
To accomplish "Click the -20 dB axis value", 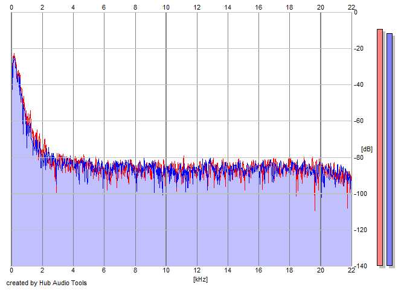I will [x=359, y=48].
